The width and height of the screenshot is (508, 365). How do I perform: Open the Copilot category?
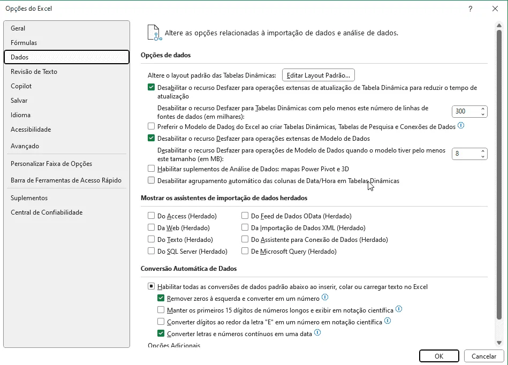(x=66, y=86)
